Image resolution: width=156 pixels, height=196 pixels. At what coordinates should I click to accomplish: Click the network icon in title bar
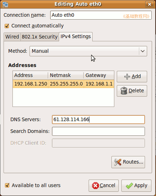pos(5,4)
